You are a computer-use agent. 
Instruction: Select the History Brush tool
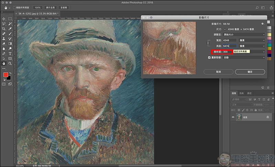[10, 38]
